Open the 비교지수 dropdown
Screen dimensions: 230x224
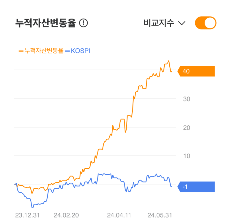pos(164,23)
